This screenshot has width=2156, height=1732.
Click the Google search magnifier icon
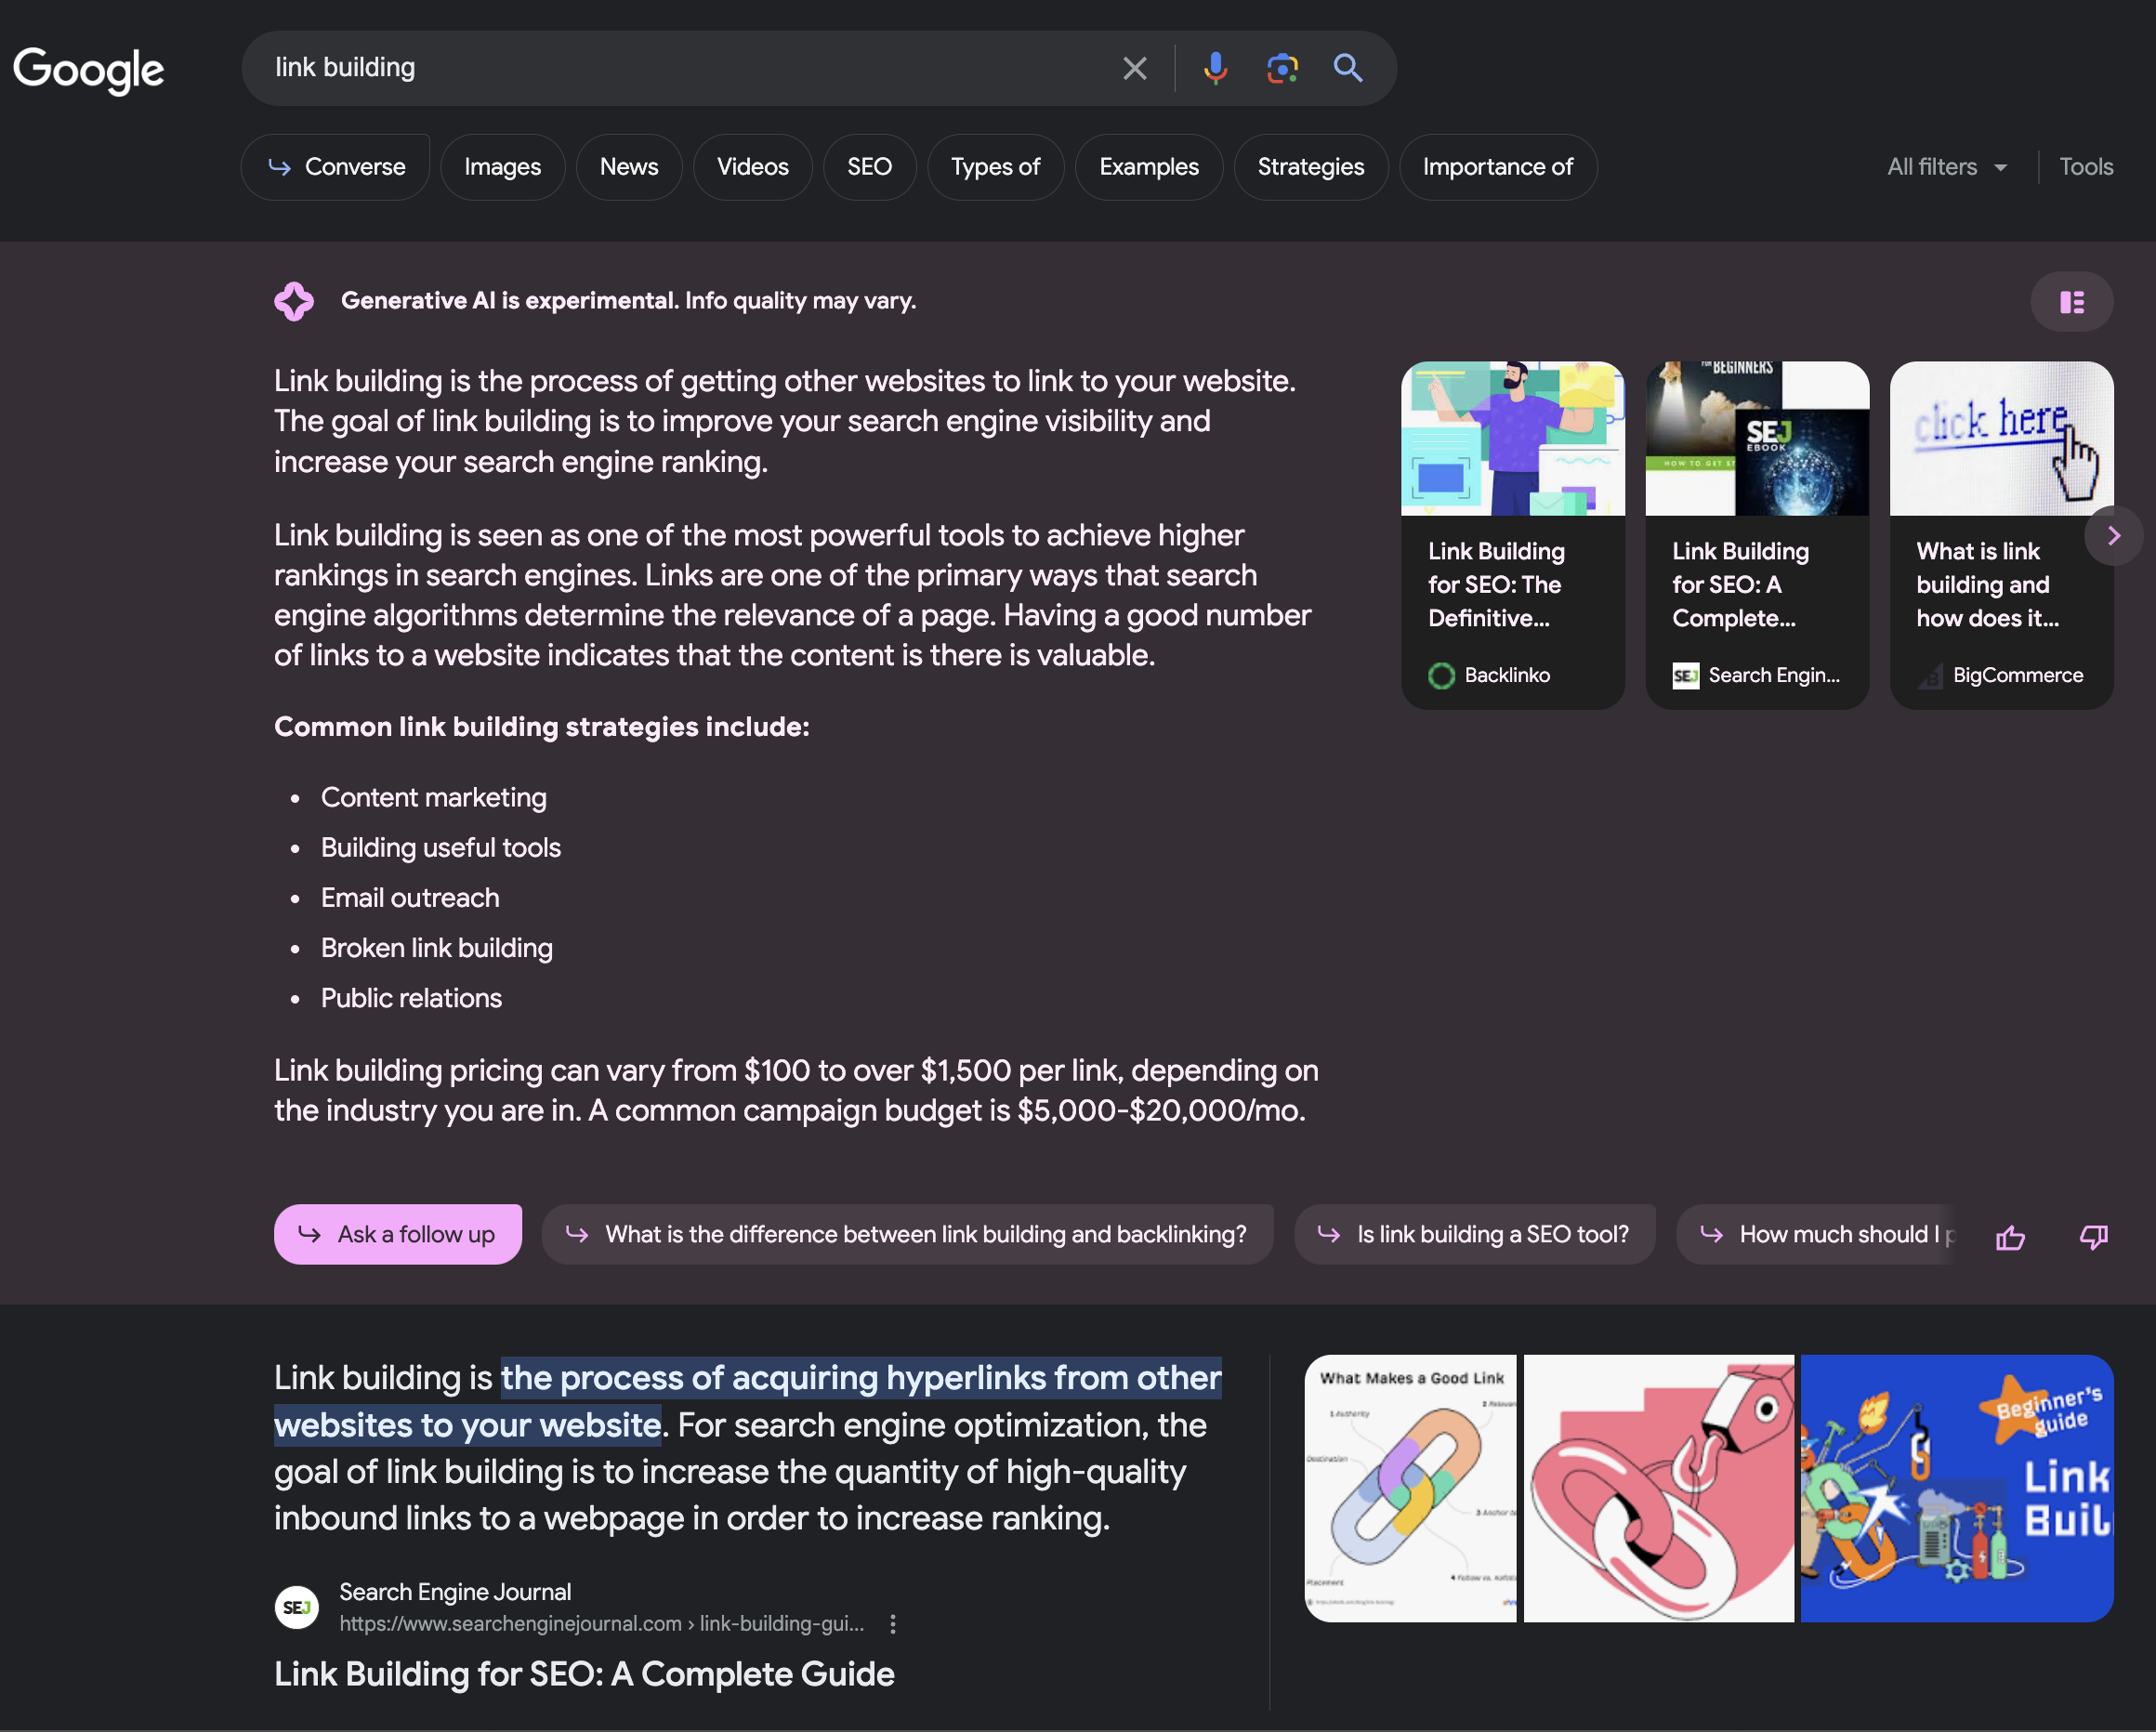[x=1347, y=69]
